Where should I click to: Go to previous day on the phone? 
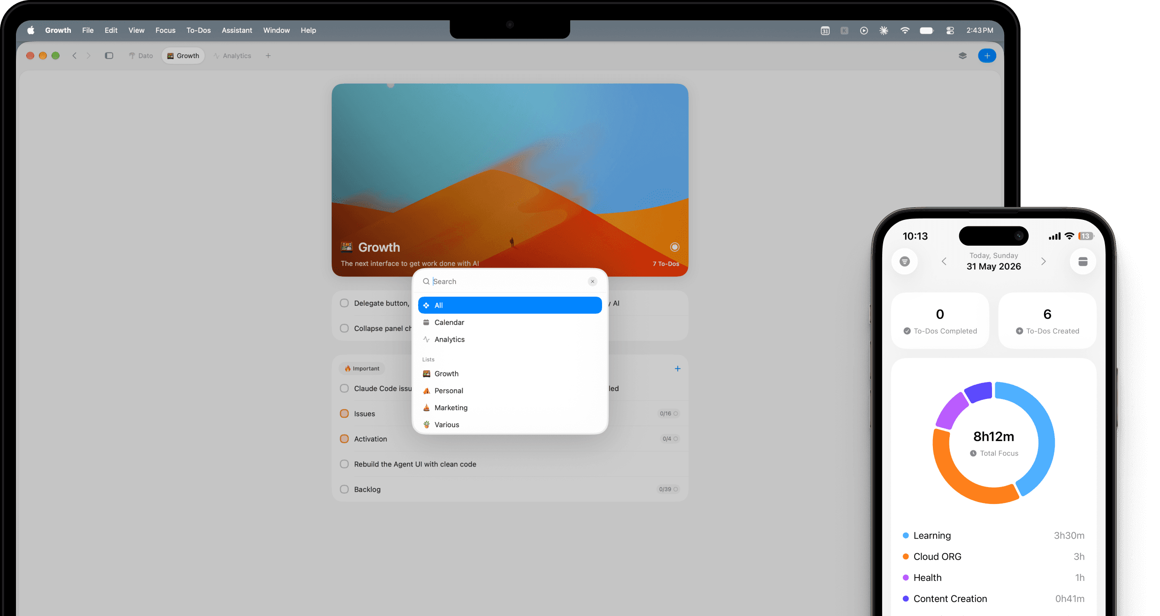click(x=944, y=261)
